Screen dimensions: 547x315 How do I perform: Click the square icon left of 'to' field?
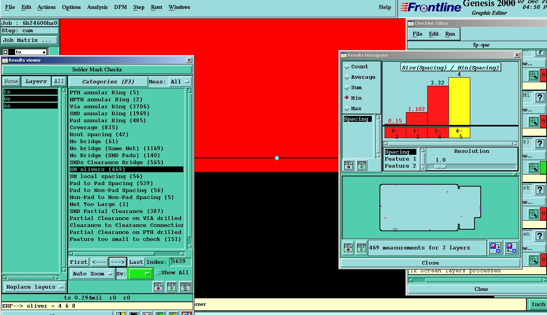[x=5, y=52]
